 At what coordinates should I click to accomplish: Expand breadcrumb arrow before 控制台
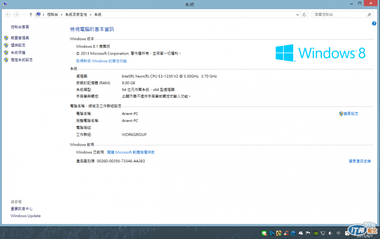coord(44,15)
